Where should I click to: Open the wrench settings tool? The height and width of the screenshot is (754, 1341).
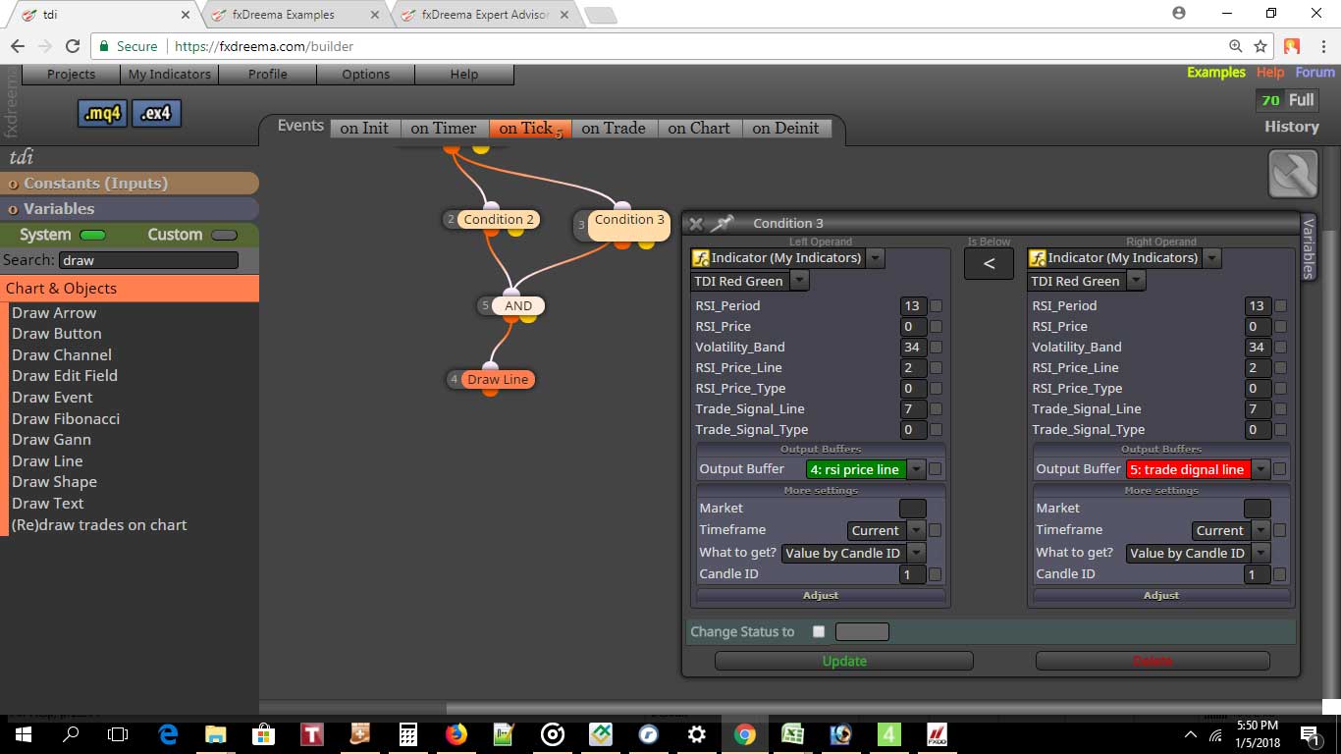(x=1293, y=175)
